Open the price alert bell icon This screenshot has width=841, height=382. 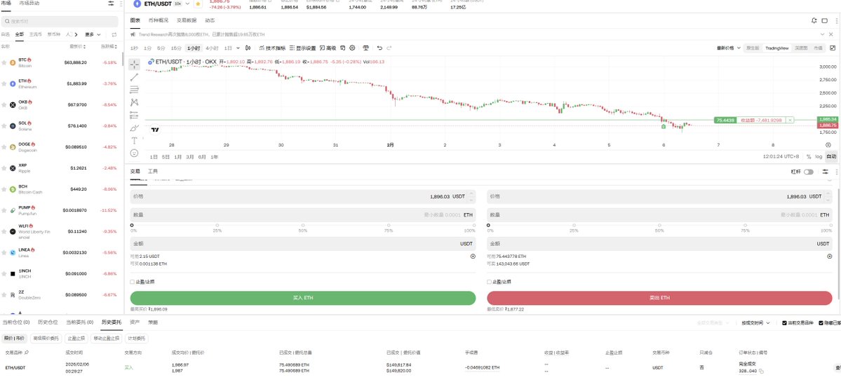click(x=815, y=20)
